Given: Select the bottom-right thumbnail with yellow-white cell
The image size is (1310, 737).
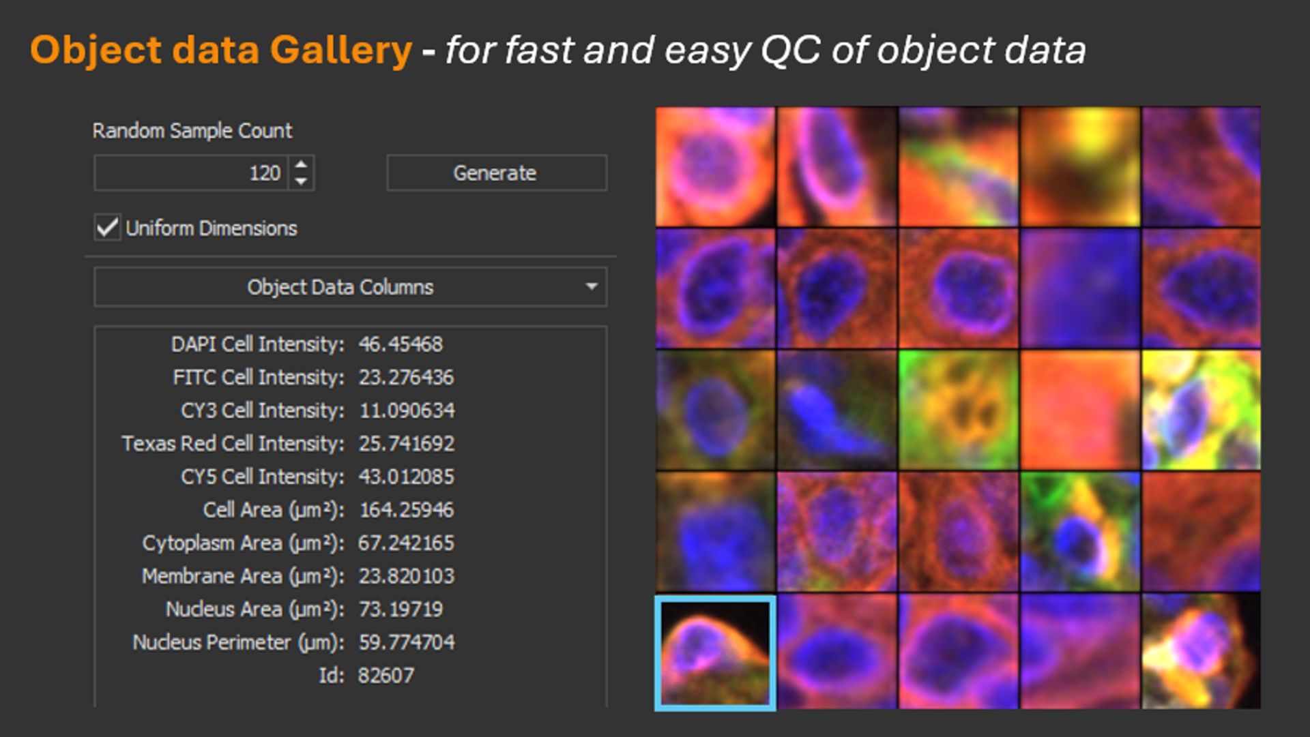Looking at the screenshot, I should [1202, 651].
